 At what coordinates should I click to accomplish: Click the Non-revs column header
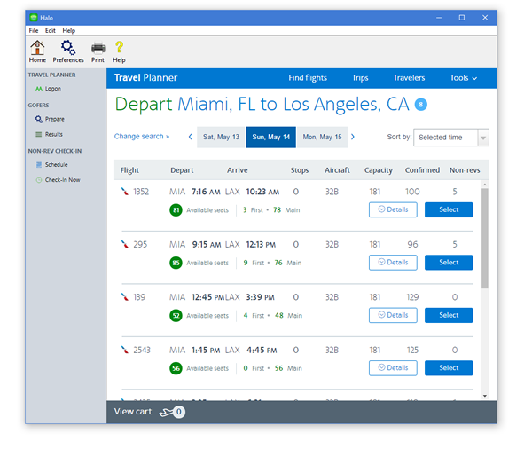click(465, 170)
